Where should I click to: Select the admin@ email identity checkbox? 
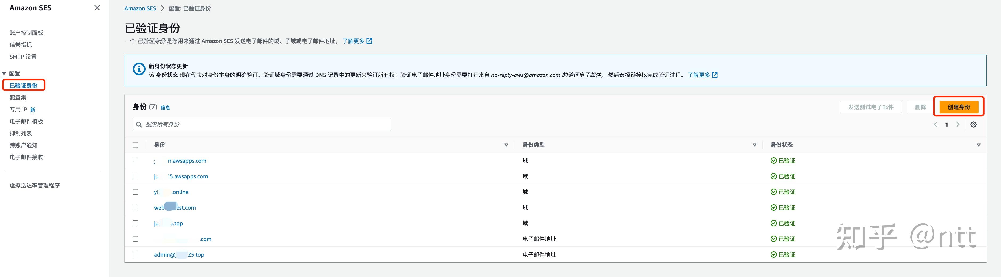pos(135,254)
